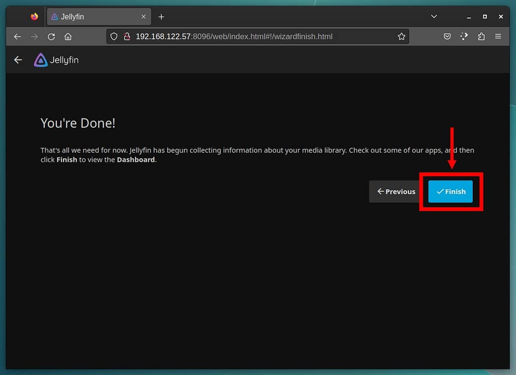
Task: Maximize the Firefox window
Action: click(x=485, y=17)
